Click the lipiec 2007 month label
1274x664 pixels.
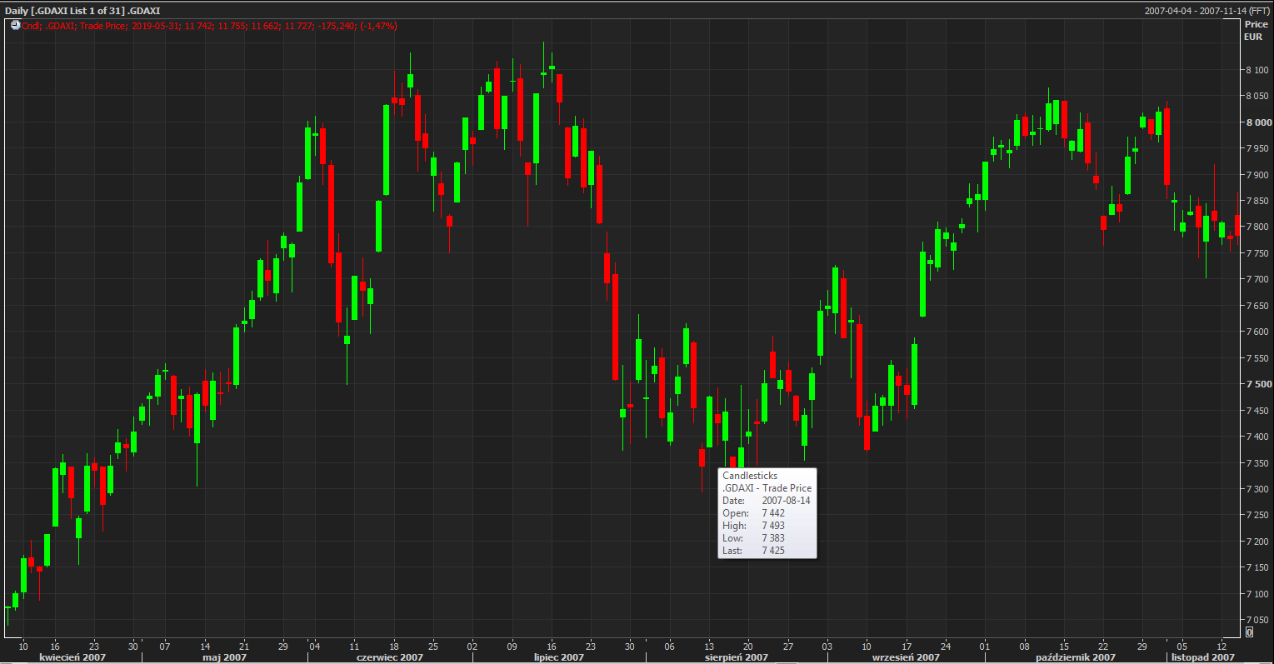[558, 657]
